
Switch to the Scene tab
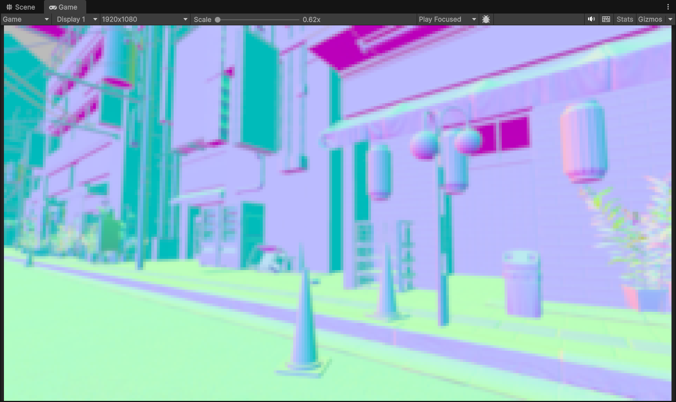coord(20,7)
